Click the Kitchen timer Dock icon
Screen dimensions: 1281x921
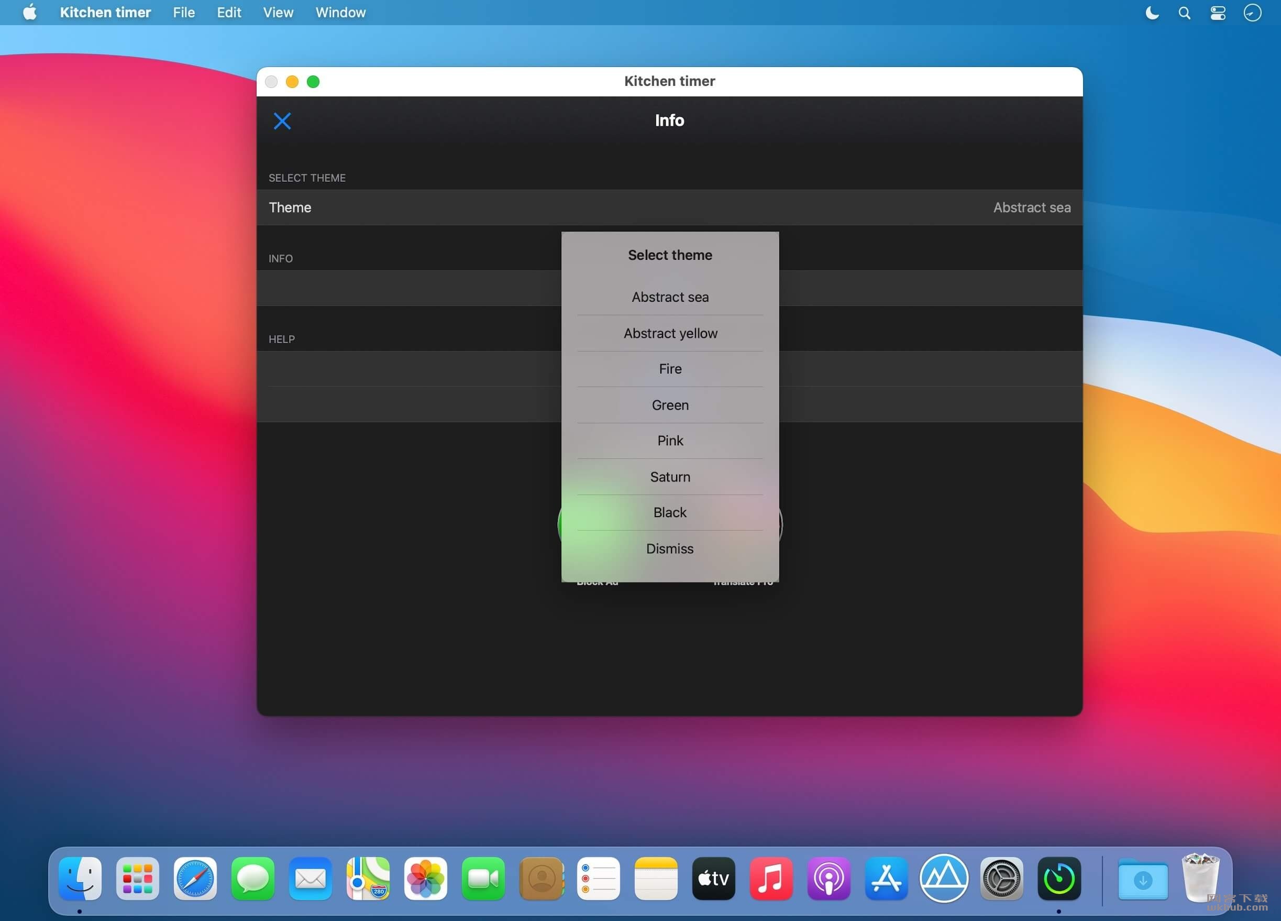pos(1059,879)
